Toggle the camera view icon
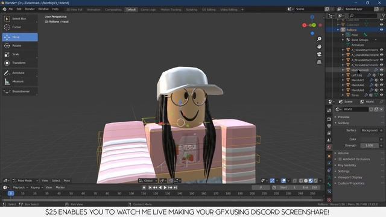 [x=319, y=54]
